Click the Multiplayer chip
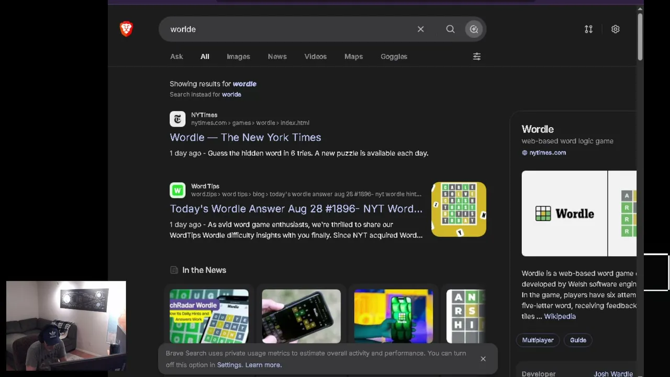Image resolution: width=670 pixels, height=377 pixels. click(538, 340)
